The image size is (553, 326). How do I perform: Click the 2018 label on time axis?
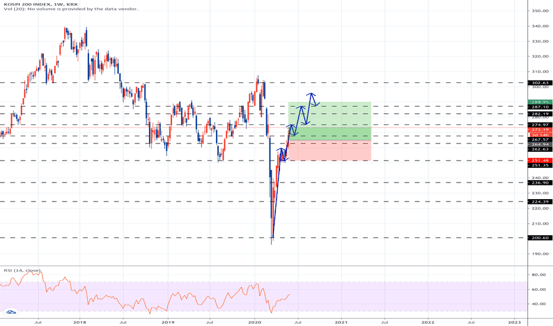[x=80, y=322]
